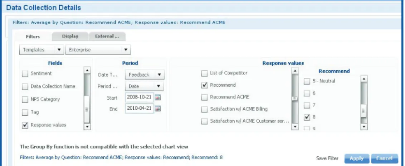Click the Fields column heading
The image size is (405, 166).
point(55,63)
